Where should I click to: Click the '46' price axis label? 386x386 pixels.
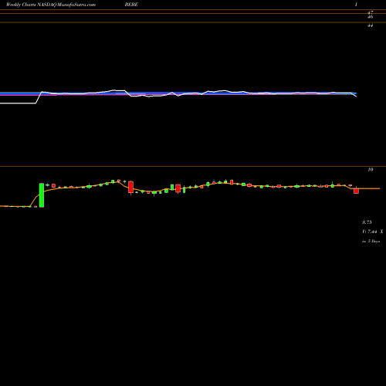tap(371, 16)
